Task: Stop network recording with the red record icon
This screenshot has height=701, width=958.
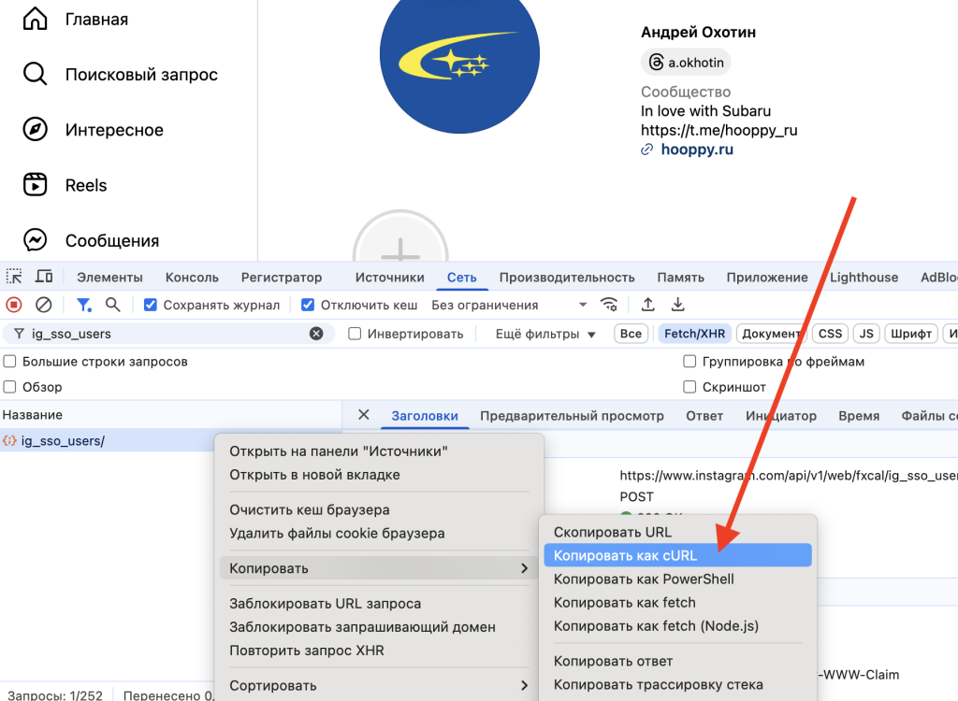Action: tap(14, 305)
